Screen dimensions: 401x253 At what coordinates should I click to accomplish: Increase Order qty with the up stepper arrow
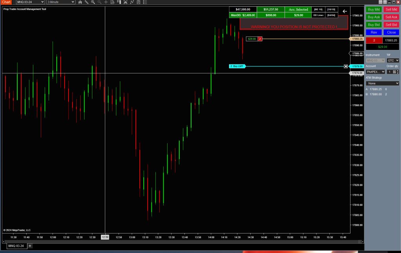pyautogui.click(x=398, y=71)
